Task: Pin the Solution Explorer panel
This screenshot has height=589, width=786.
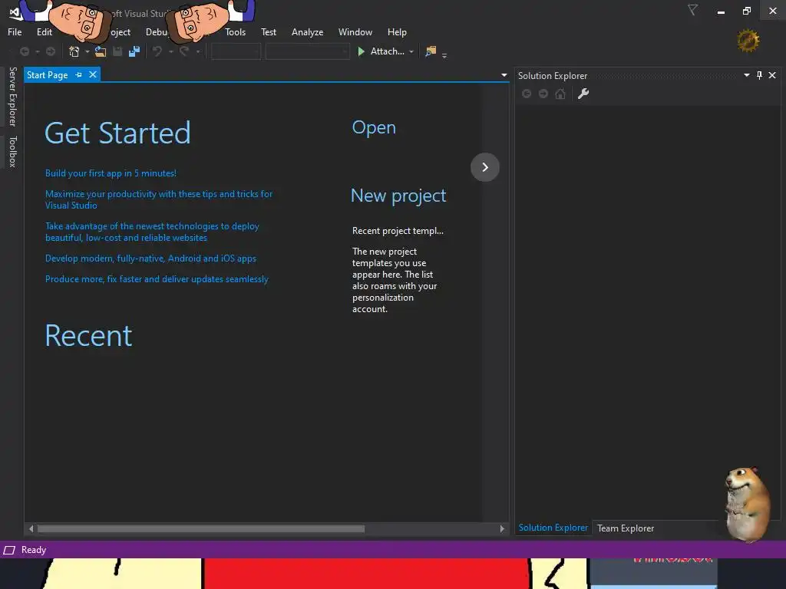Action: pyautogui.click(x=759, y=75)
